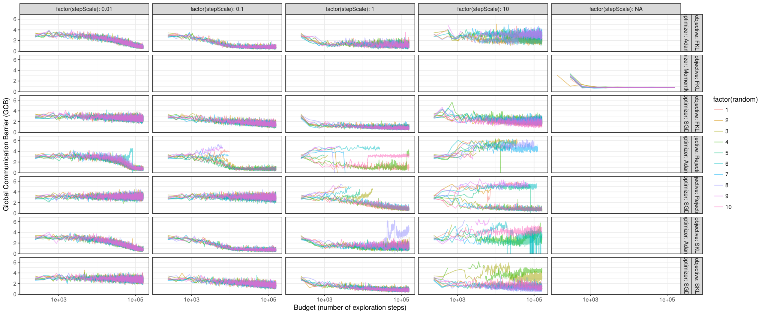Select the "factor(stepScale): 0.1" facet header
This screenshot has height=315, width=765.
tap(217, 9)
